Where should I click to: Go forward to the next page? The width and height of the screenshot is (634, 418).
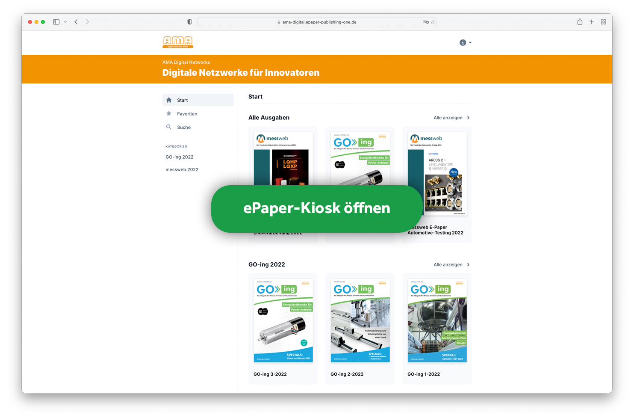point(87,22)
